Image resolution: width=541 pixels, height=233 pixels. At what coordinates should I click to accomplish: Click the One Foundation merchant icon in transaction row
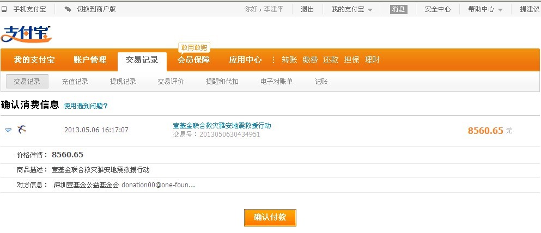click(22, 130)
